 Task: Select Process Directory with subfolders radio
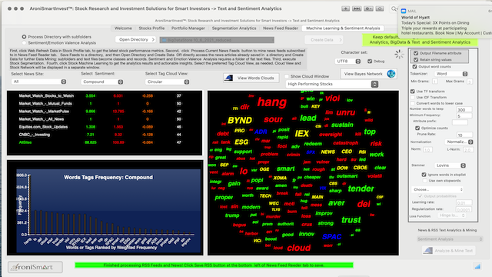24,37
